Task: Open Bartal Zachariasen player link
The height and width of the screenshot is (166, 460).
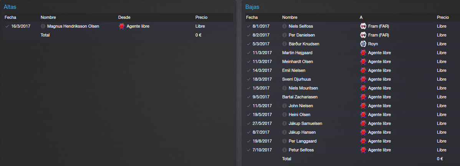Action: pyautogui.click(x=300, y=97)
